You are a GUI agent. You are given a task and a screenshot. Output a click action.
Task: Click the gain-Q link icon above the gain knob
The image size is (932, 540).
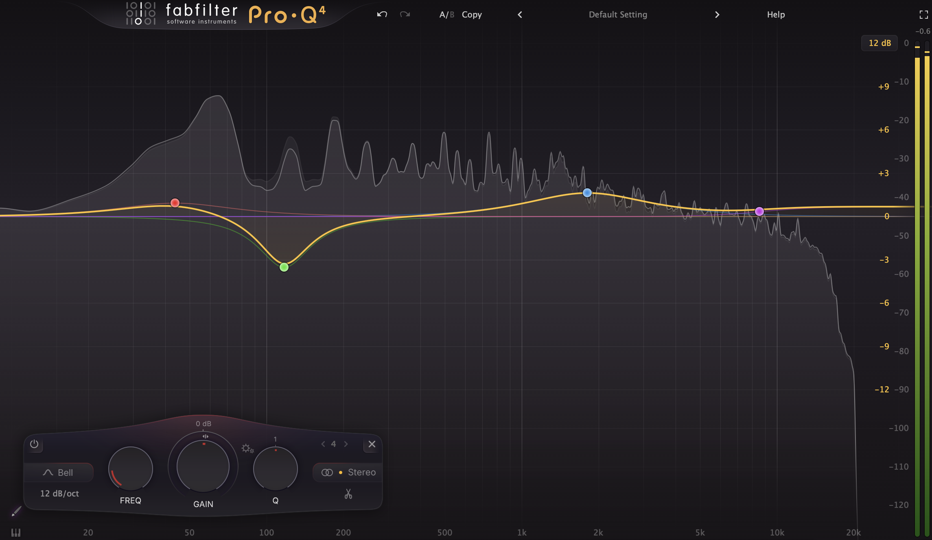[x=206, y=436]
